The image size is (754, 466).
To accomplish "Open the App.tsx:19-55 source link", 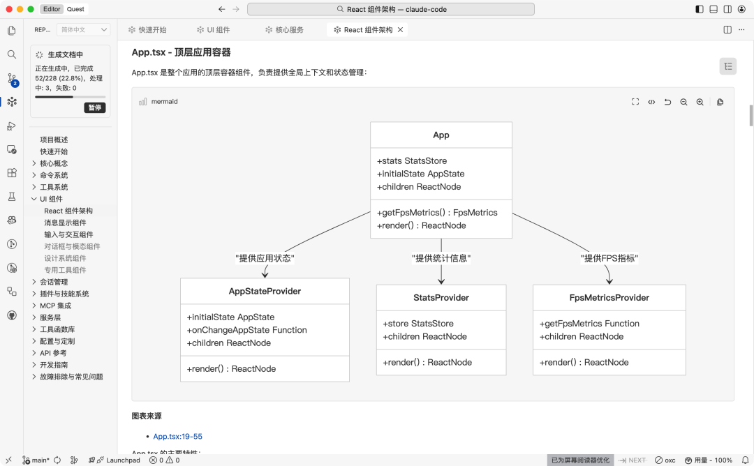I will point(177,436).
